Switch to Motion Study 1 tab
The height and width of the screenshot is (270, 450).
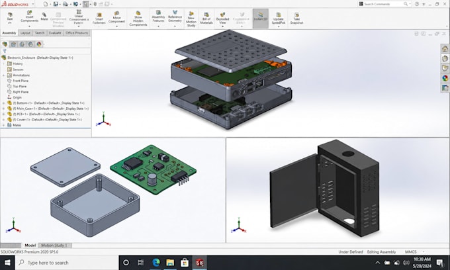(54, 246)
